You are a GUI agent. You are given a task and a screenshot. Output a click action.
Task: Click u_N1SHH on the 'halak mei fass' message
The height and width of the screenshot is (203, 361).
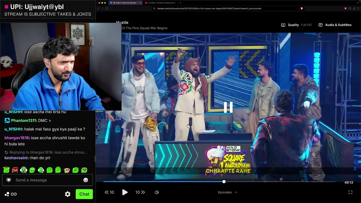[14, 129]
